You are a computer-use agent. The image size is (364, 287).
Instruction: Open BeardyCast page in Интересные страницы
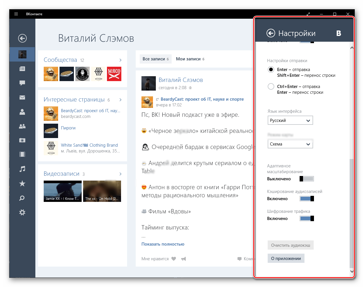91,111
